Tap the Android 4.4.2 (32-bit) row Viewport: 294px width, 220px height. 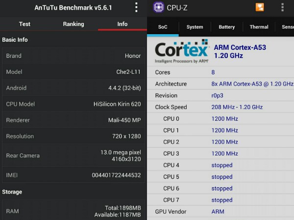pyautogui.click(x=73, y=88)
